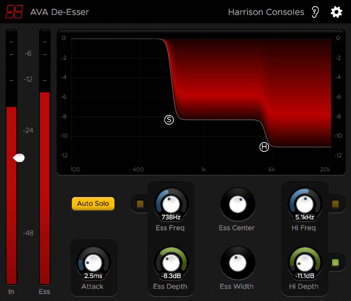Toggle the Auto Solo button
351x301 pixels.
click(93, 204)
